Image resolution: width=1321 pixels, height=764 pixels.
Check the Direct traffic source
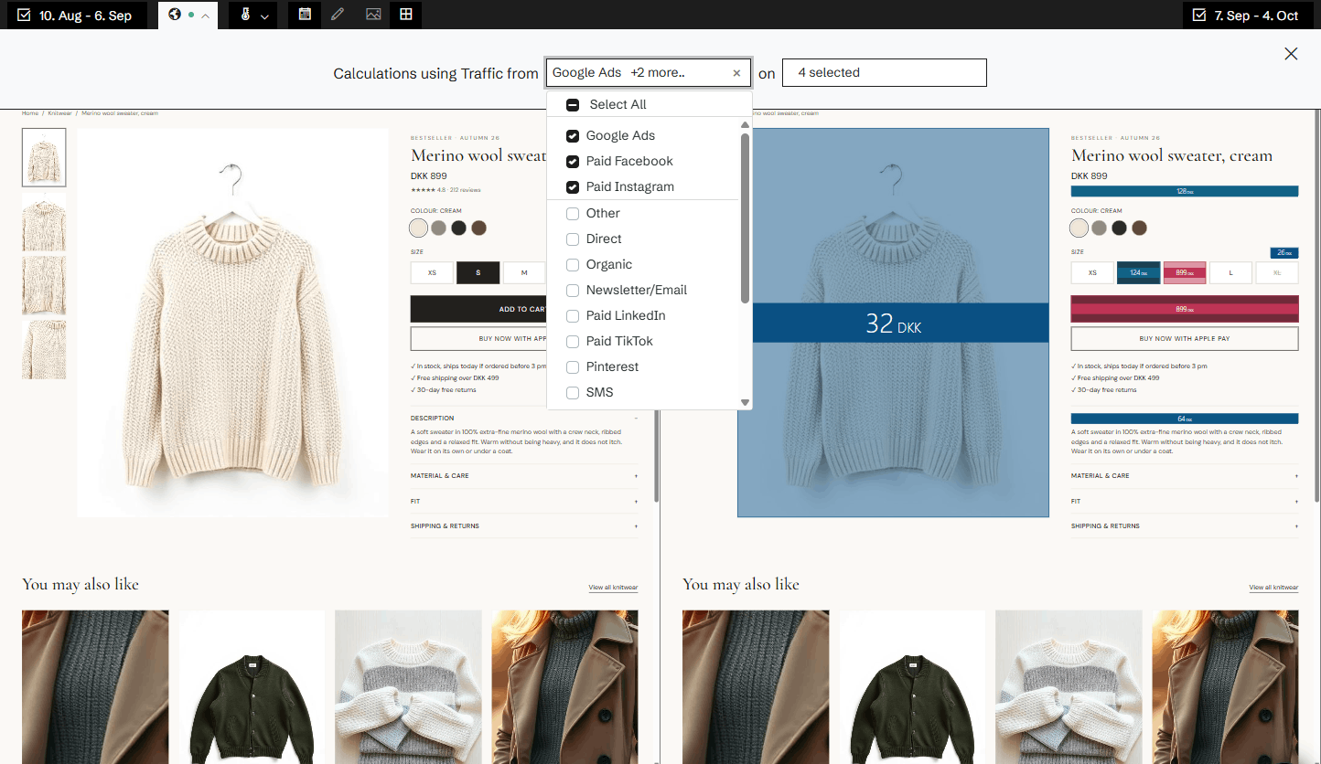573,239
